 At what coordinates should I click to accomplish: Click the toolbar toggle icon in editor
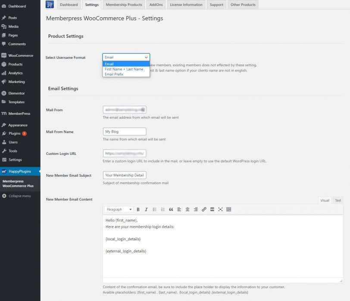pos(228,209)
